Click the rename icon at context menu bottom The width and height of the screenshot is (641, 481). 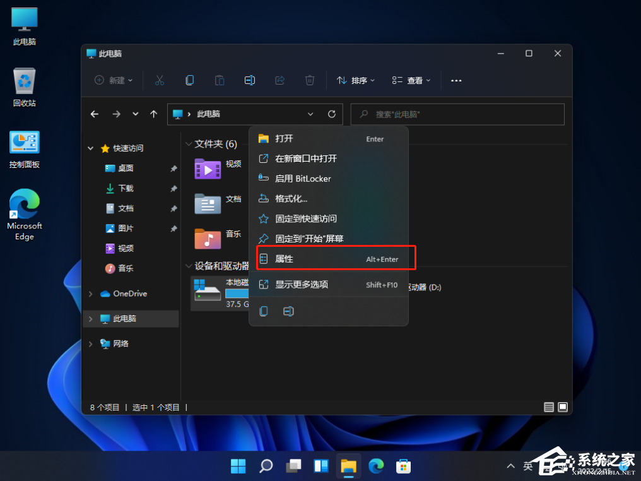tap(288, 311)
